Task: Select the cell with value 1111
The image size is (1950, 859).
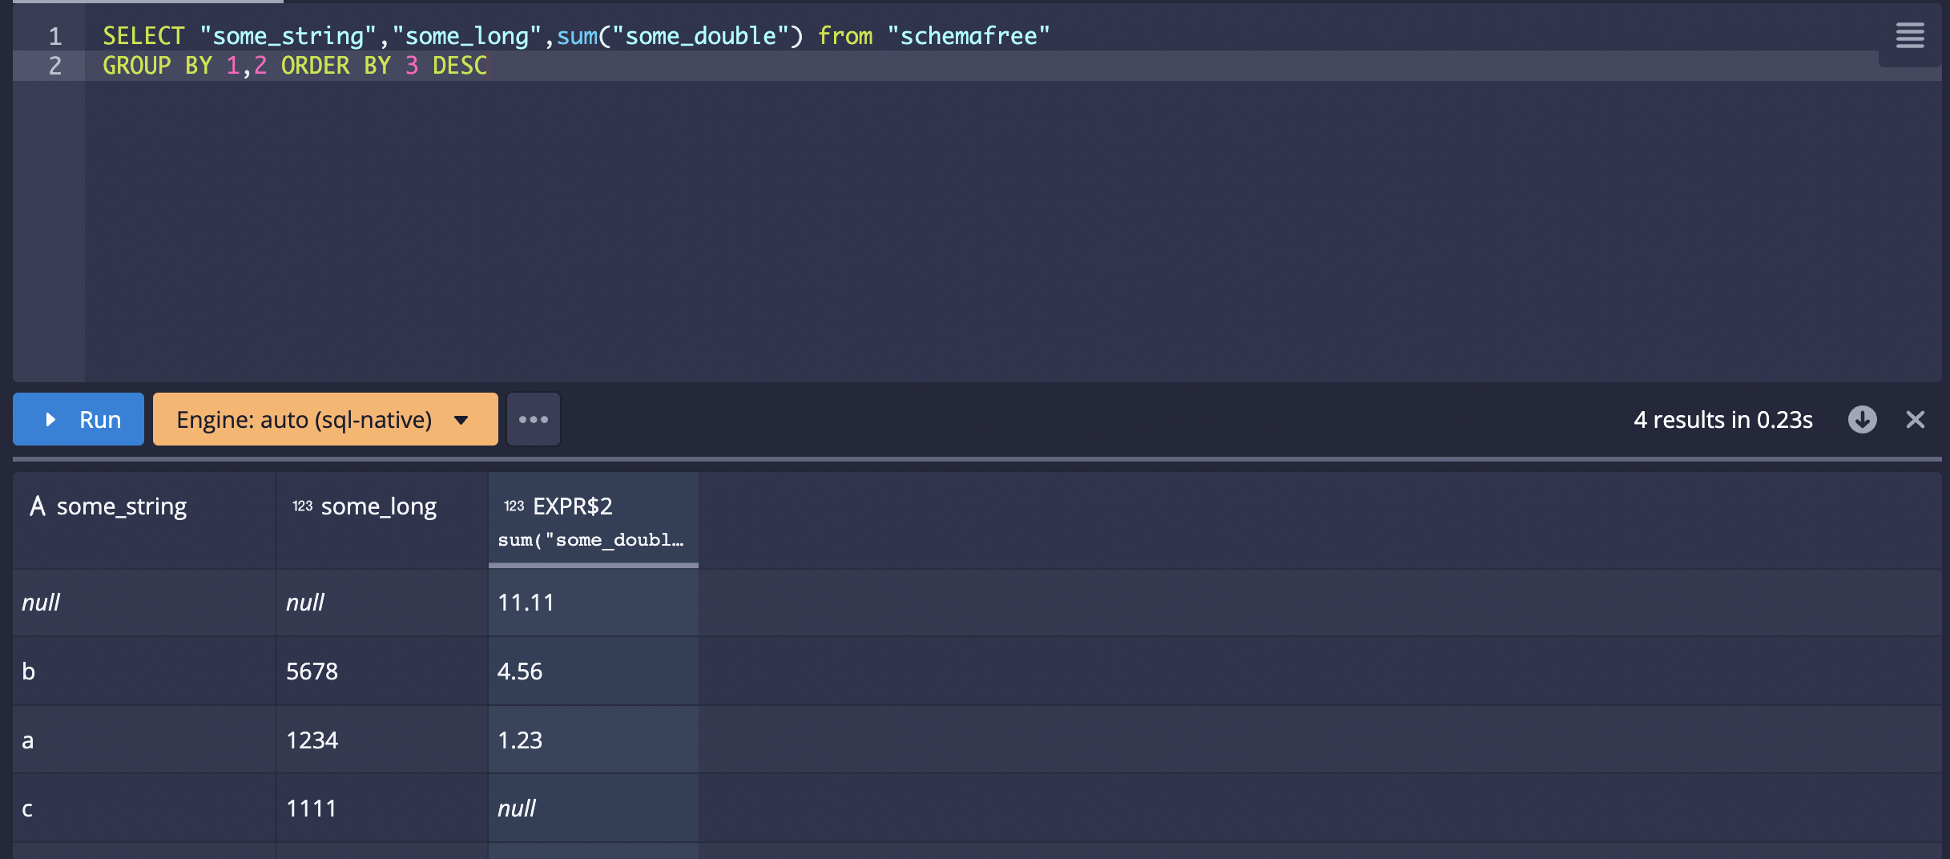Action: click(x=382, y=809)
